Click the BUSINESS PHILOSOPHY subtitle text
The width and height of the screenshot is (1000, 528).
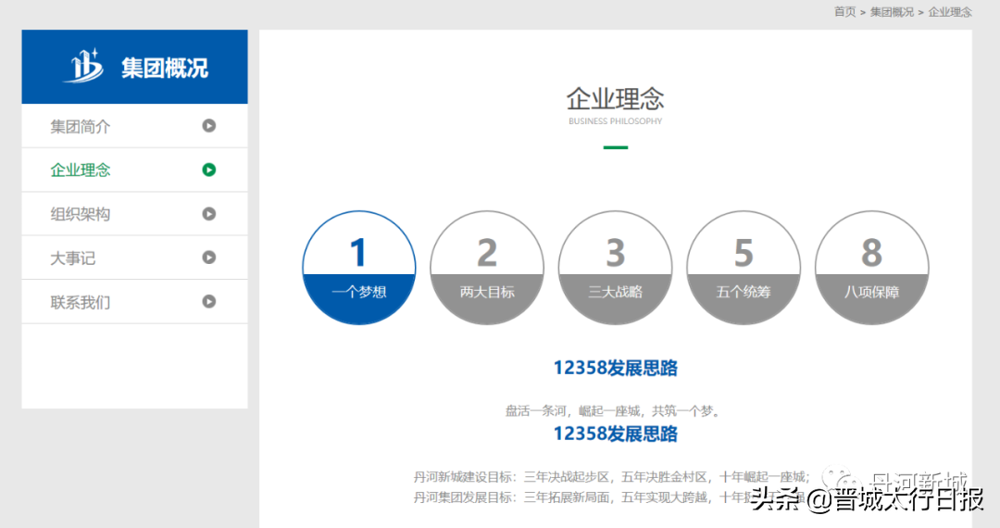(x=616, y=121)
